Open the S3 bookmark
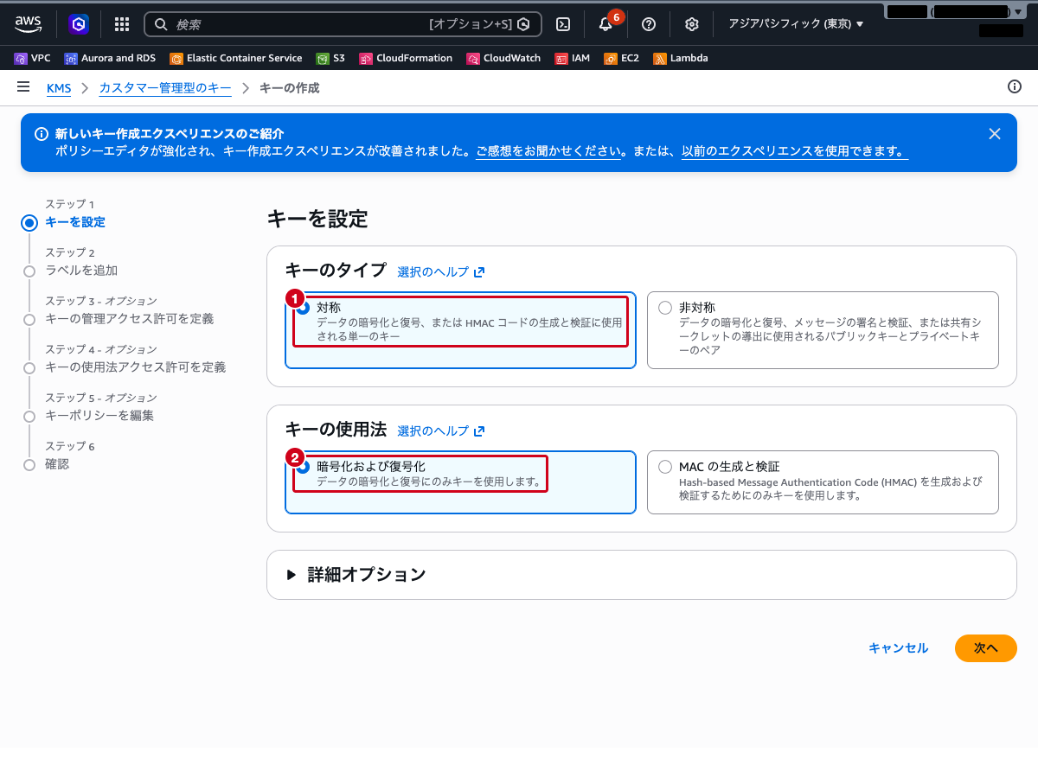Screen dimensions: 1038x778 click(330, 58)
